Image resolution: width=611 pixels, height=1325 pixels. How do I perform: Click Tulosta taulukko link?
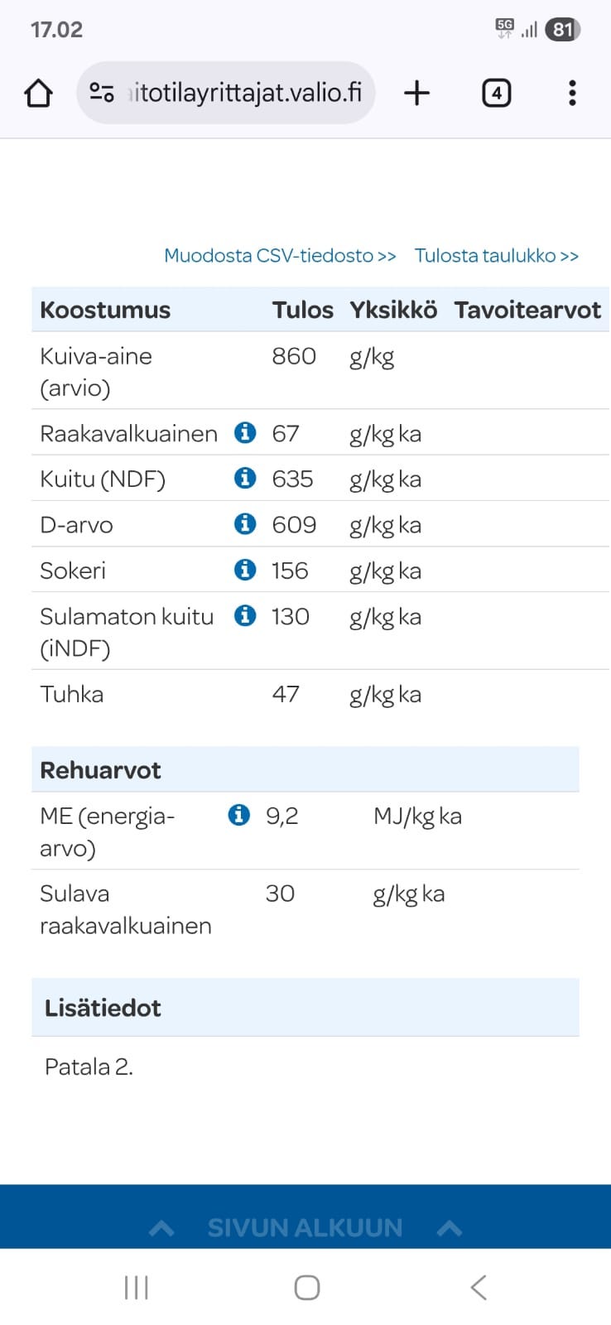(496, 255)
